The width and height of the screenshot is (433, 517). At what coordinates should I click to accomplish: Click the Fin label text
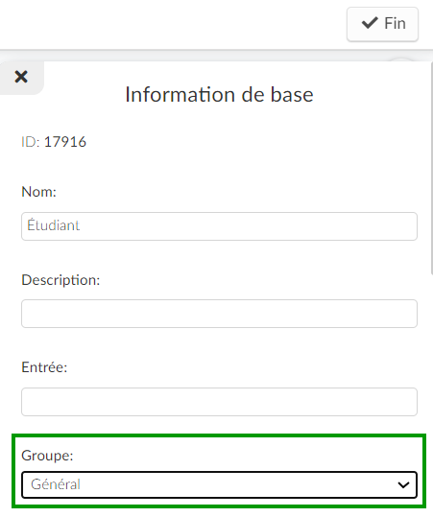pyautogui.click(x=395, y=23)
